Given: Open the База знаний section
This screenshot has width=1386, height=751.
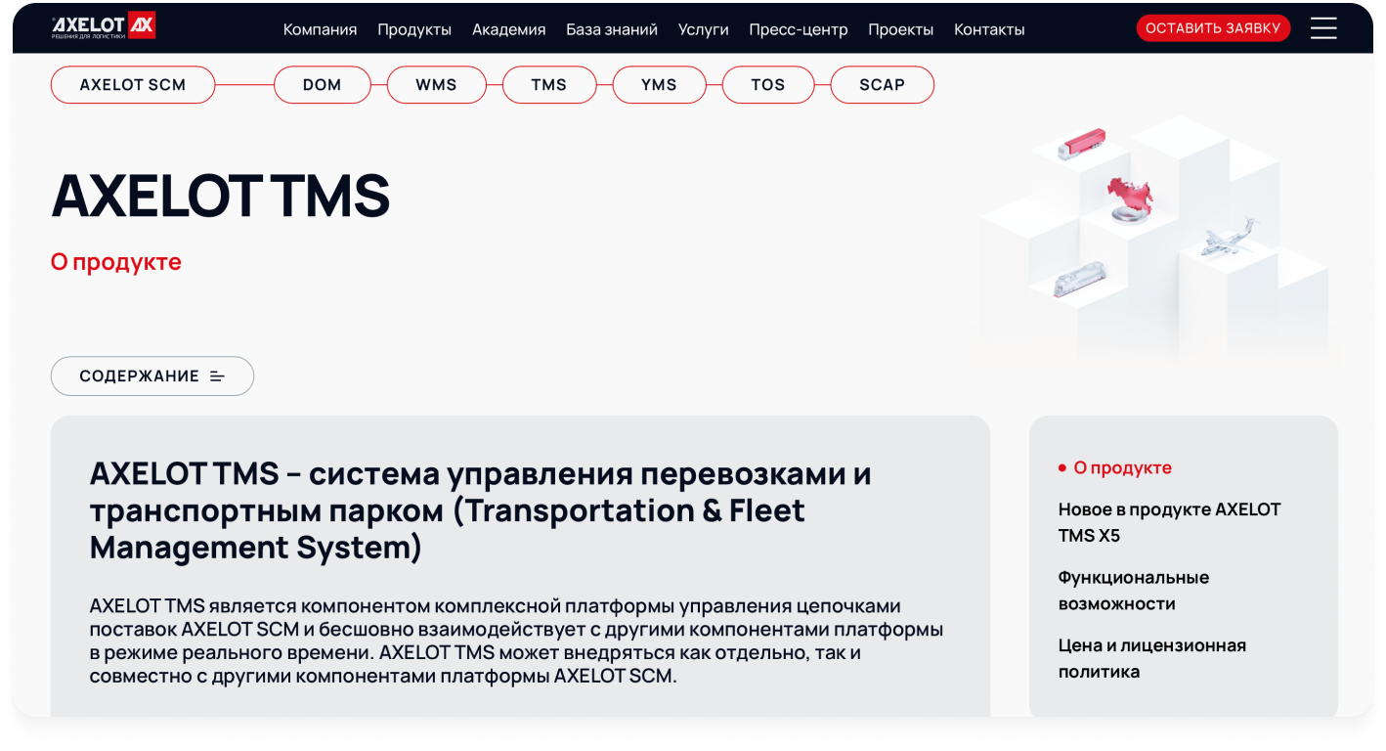Looking at the screenshot, I should point(610,29).
